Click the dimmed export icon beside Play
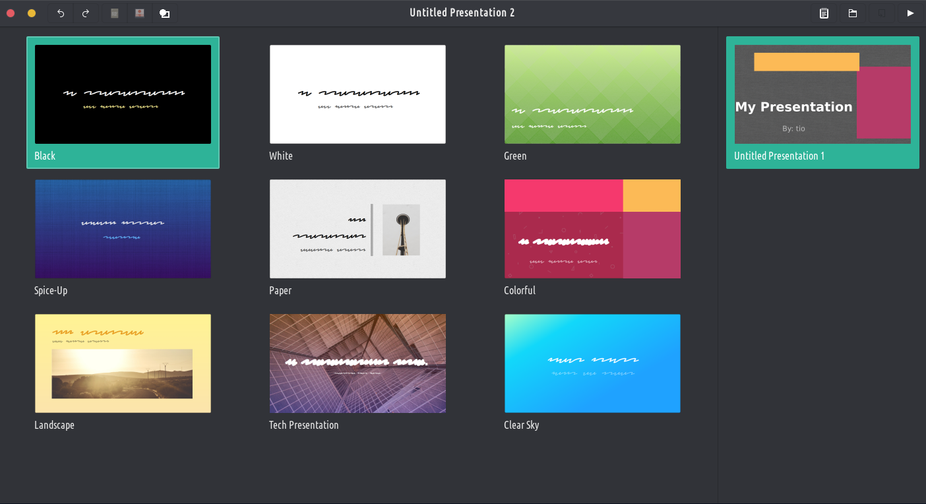The height and width of the screenshot is (504, 926). click(x=882, y=13)
